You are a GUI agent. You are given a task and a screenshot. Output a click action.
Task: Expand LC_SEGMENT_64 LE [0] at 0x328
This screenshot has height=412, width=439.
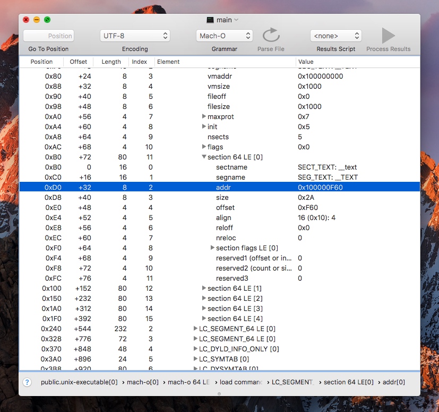(195, 339)
